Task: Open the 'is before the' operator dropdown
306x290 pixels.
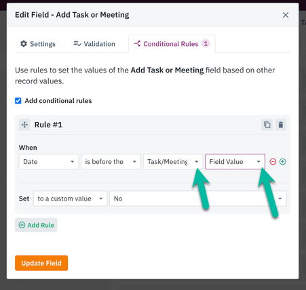Action: 111,162
